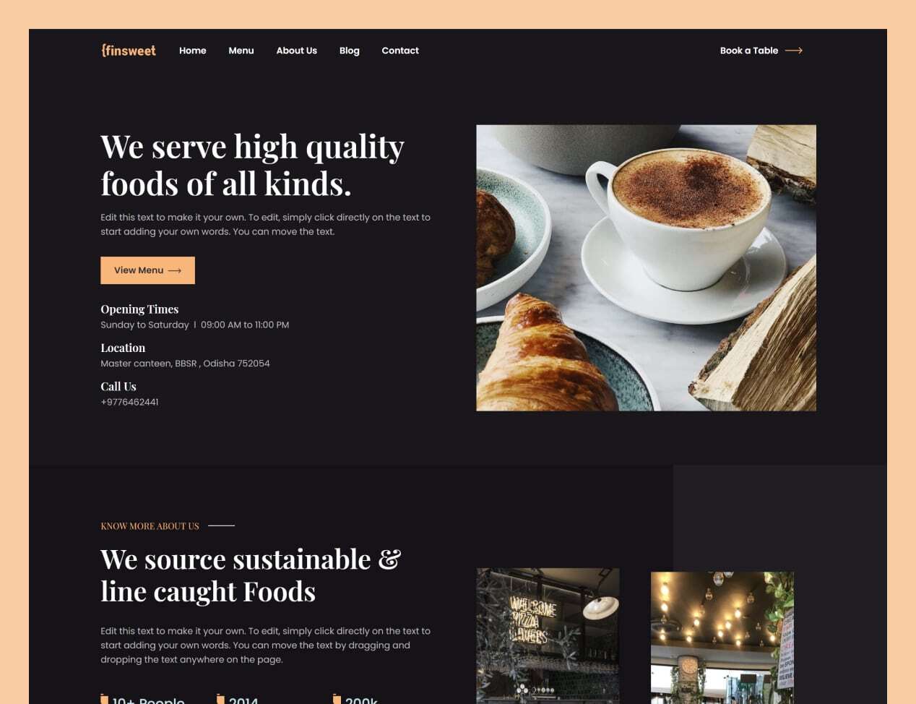The image size is (916, 704).
Task: Click the finsweet logo
Action: (129, 51)
